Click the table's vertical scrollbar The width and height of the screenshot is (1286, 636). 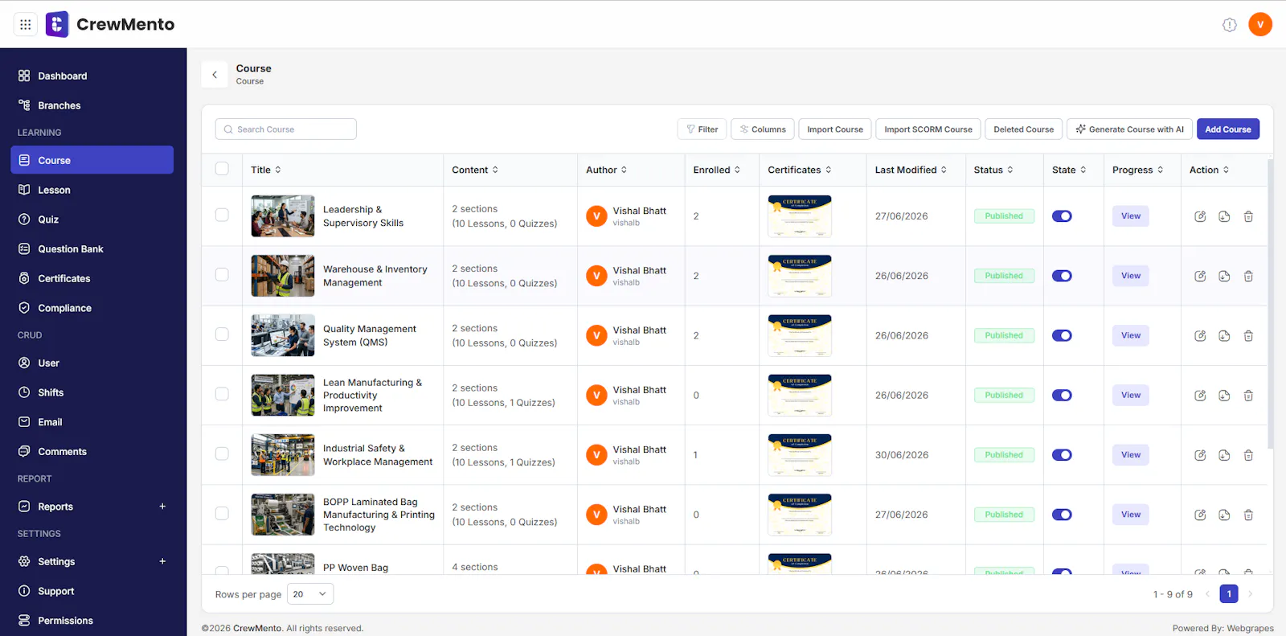click(x=1270, y=304)
